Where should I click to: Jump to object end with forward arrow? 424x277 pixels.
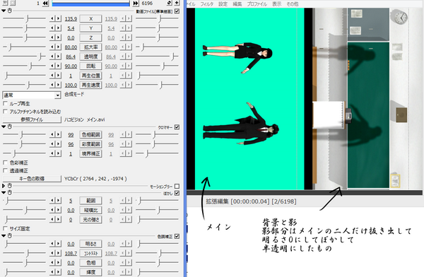(x=136, y=4)
